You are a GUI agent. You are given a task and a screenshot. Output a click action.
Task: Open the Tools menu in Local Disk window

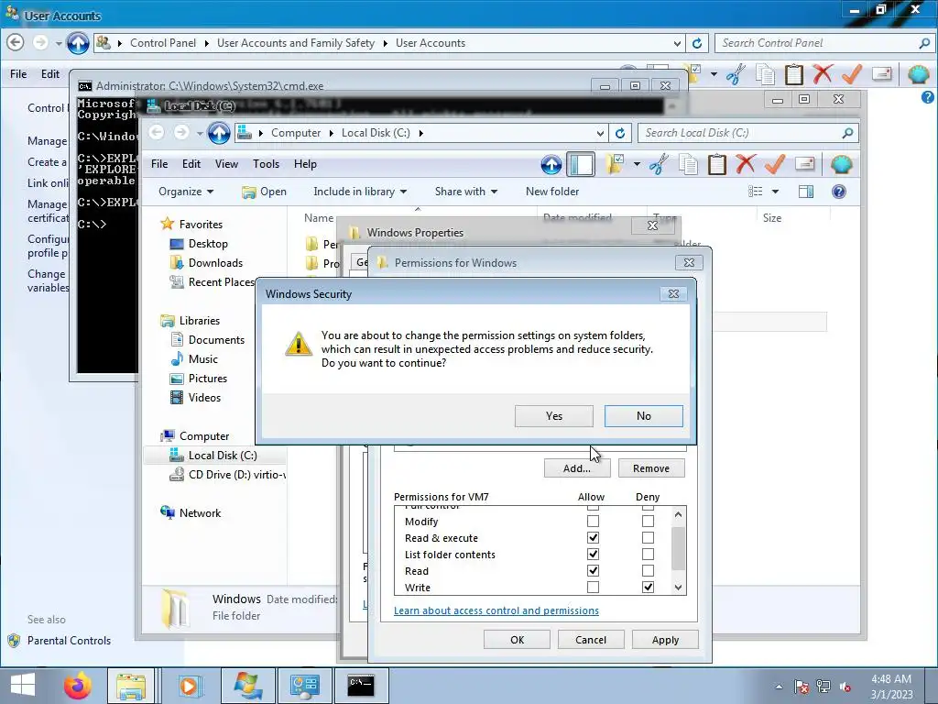(267, 164)
